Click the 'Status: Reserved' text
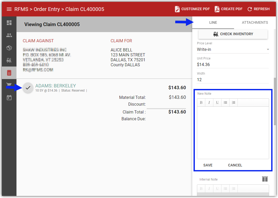278x198 pixels. tap(73, 91)
